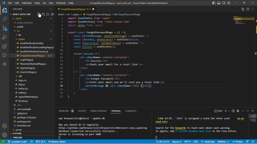Open the Run and Debug view
The image size is (257, 144).
pyautogui.click(x=4, y=37)
